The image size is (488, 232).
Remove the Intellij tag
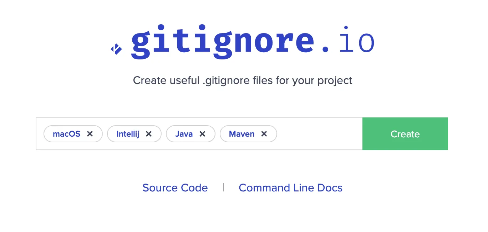pyautogui.click(x=149, y=134)
